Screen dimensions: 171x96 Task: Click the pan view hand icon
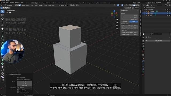click(117, 22)
